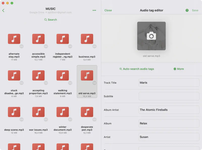202x150 pixels.
Task: Open the help question mark icon
Action: (x=187, y=10)
